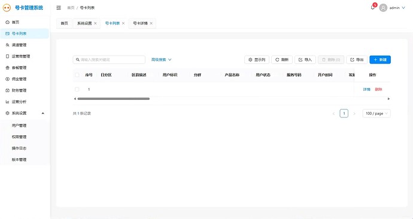This screenshot has height=219, width=413.
Task: Check the checkbox for row 1
Action: [x=77, y=90]
